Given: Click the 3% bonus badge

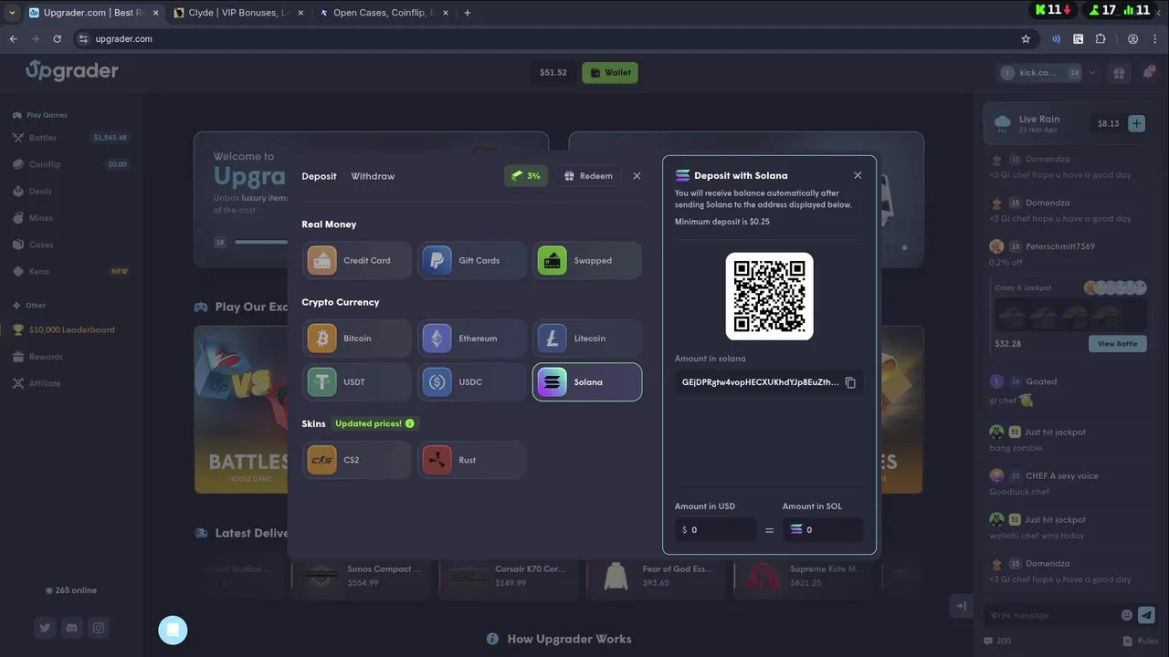Looking at the screenshot, I should tap(526, 176).
